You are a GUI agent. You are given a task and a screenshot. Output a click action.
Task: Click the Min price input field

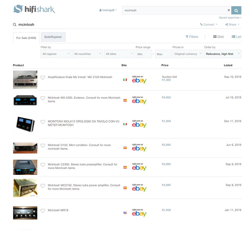[144, 54]
